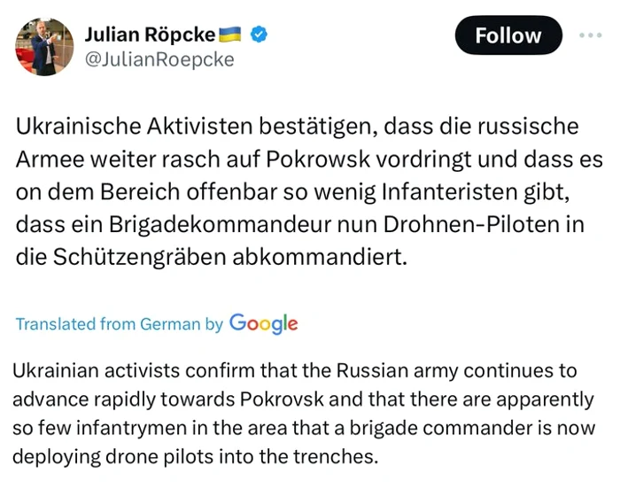
Task: Open the Julian Röpcke display name link
Action: pyautogui.click(x=150, y=35)
